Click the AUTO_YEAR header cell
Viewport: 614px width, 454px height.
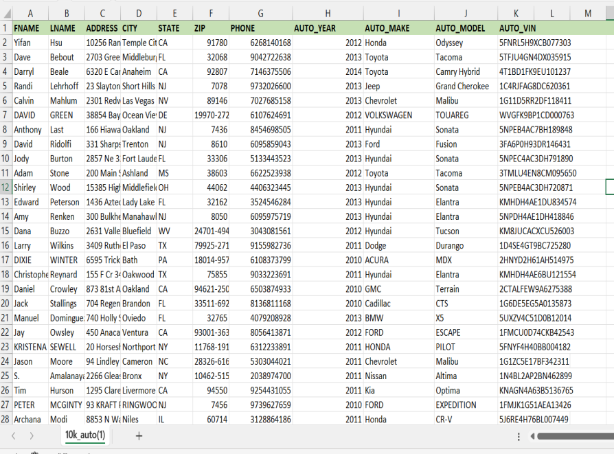(328, 28)
